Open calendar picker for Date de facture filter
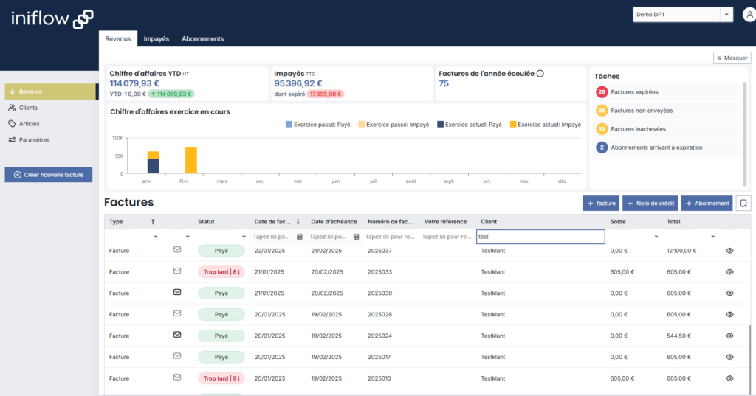Viewport: 756px width, 396px height. pos(300,237)
